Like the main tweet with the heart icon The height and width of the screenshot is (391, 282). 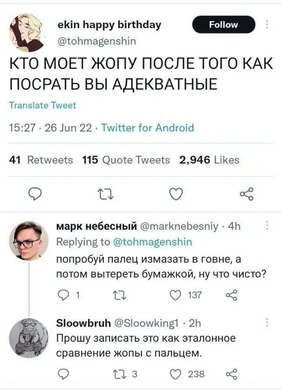(x=177, y=192)
